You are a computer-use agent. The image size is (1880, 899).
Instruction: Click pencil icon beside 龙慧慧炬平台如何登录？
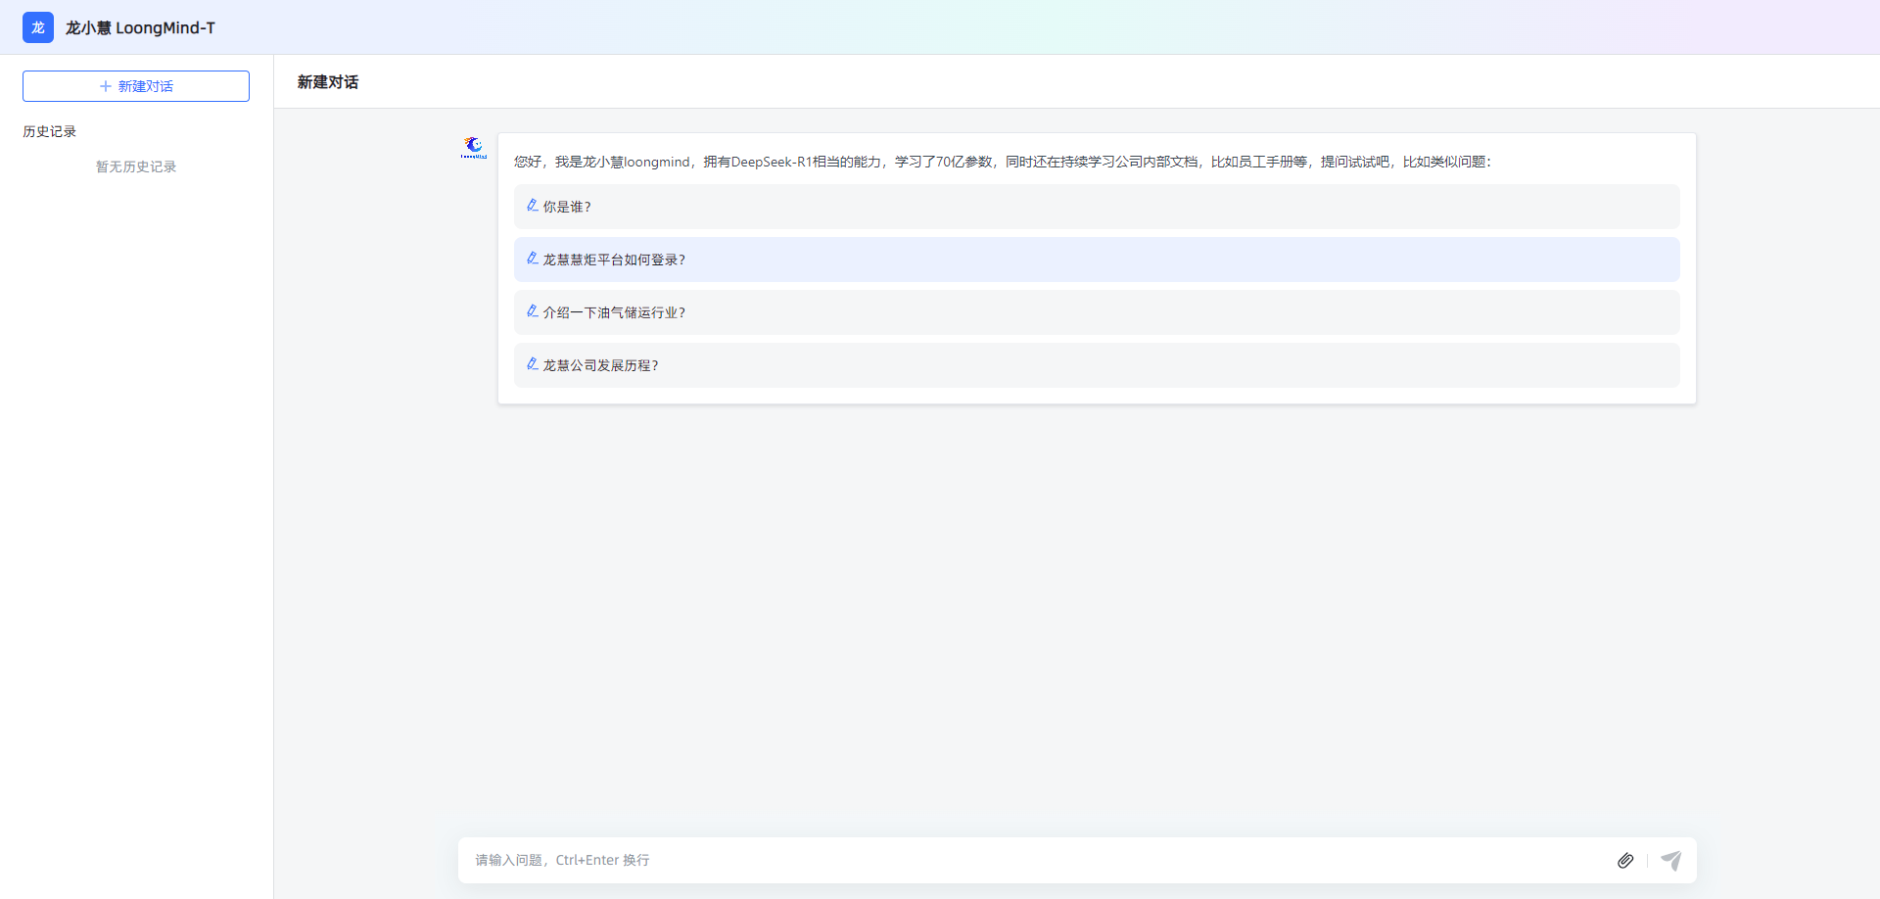tap(533, 259)
